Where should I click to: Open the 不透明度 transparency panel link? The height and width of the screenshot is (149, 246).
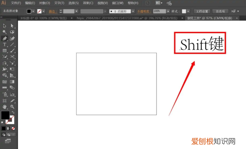(144, 11)
